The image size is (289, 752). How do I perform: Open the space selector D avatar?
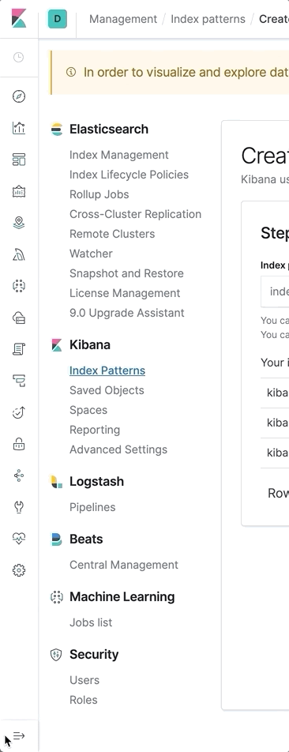(x=58, y=19)
